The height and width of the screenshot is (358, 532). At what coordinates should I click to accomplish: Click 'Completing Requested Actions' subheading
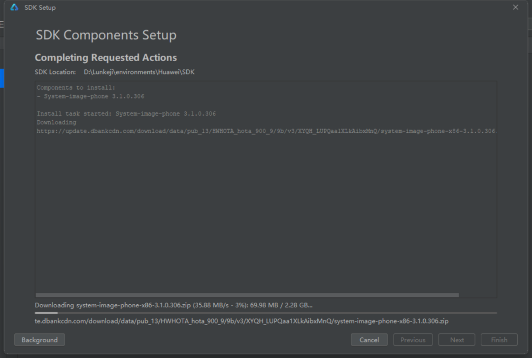click(105, 58)
